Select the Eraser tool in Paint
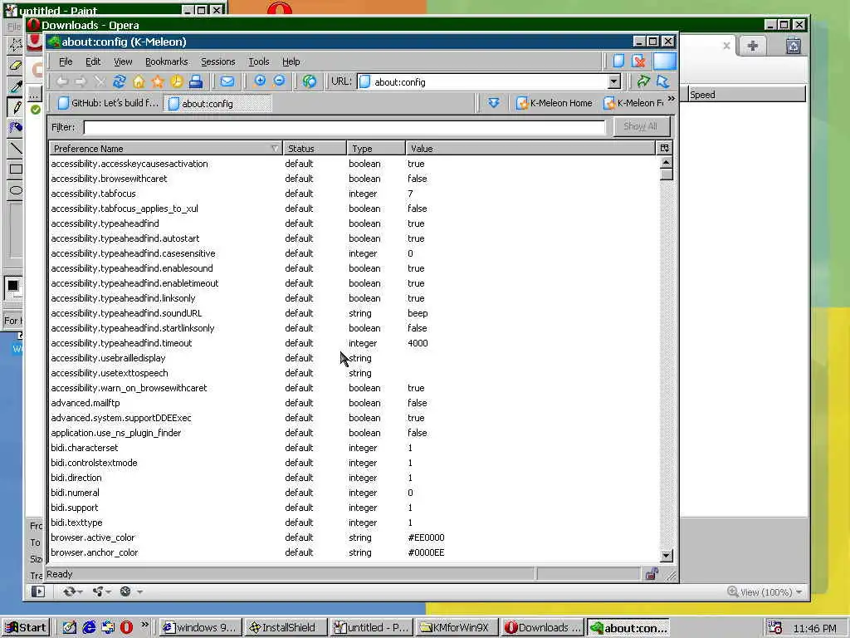The height and width of the screenshot is (638, 850). [x=16, y=65]
